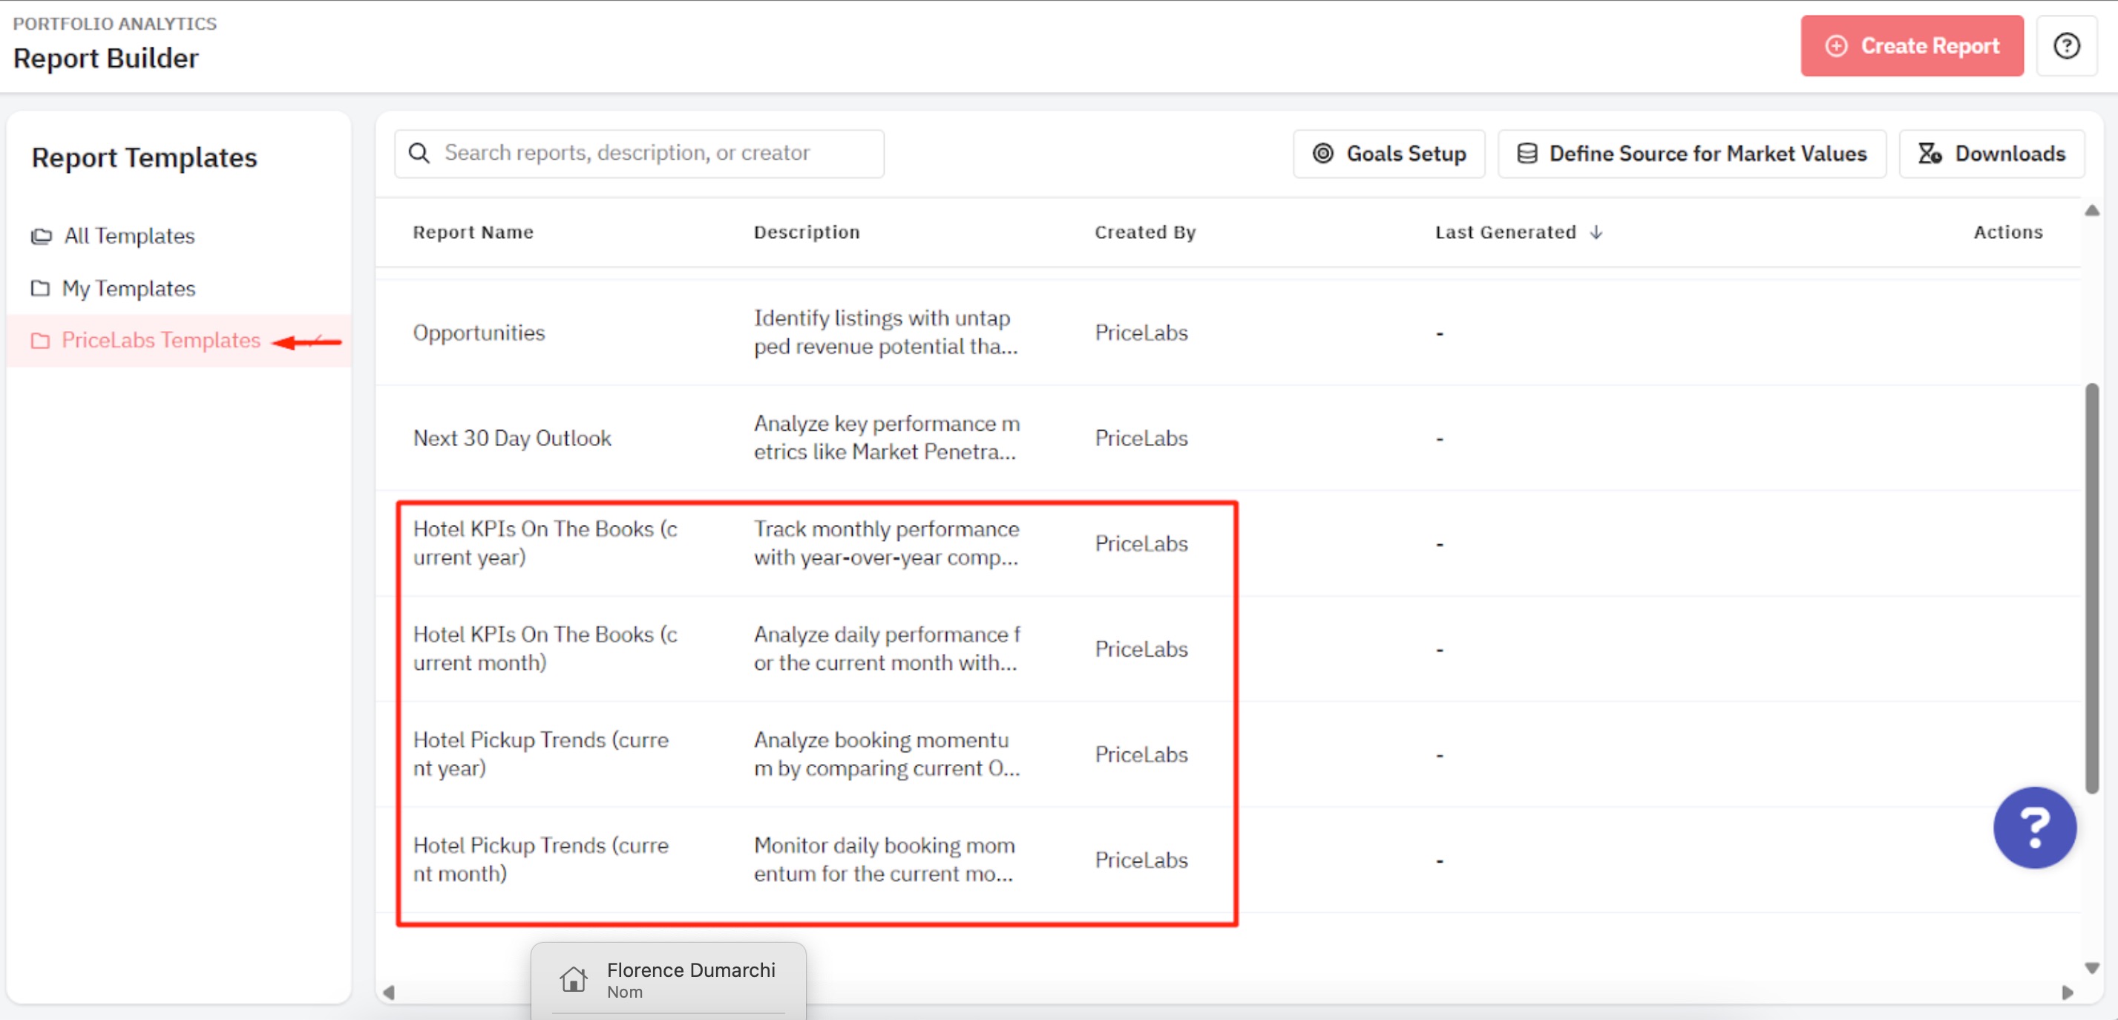Screen dimensions: 2118x1020
Task: Open the blue floating help chat bubble
Action: click(x=2033, y=828)
